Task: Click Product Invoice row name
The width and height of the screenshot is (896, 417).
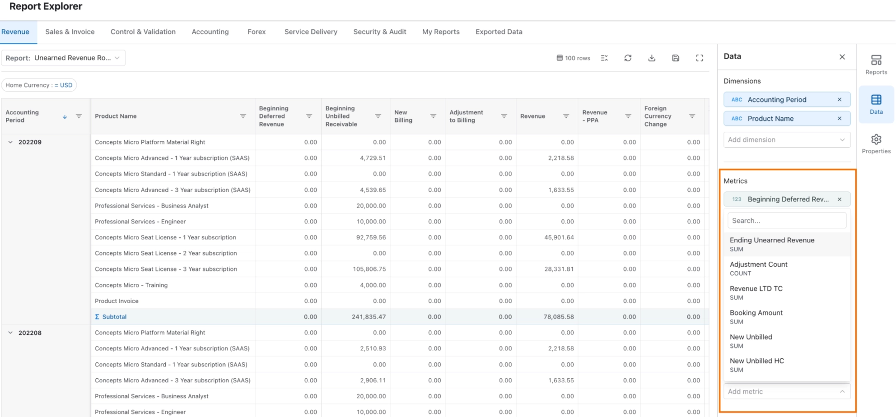Action: pyautogui.click(x=117, y=301)
